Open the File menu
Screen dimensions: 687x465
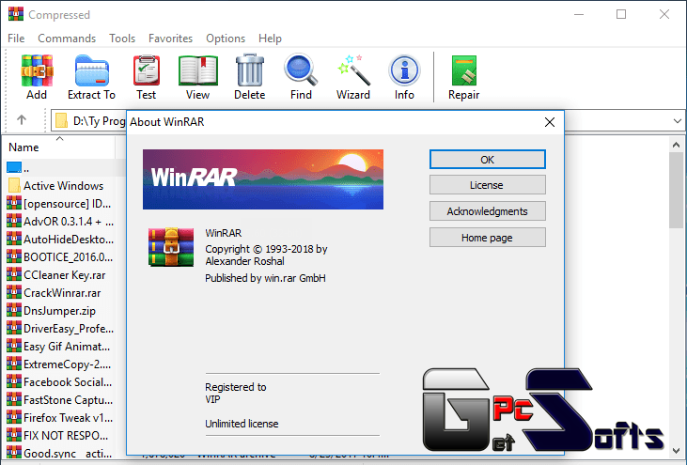(x=16, y=39)
